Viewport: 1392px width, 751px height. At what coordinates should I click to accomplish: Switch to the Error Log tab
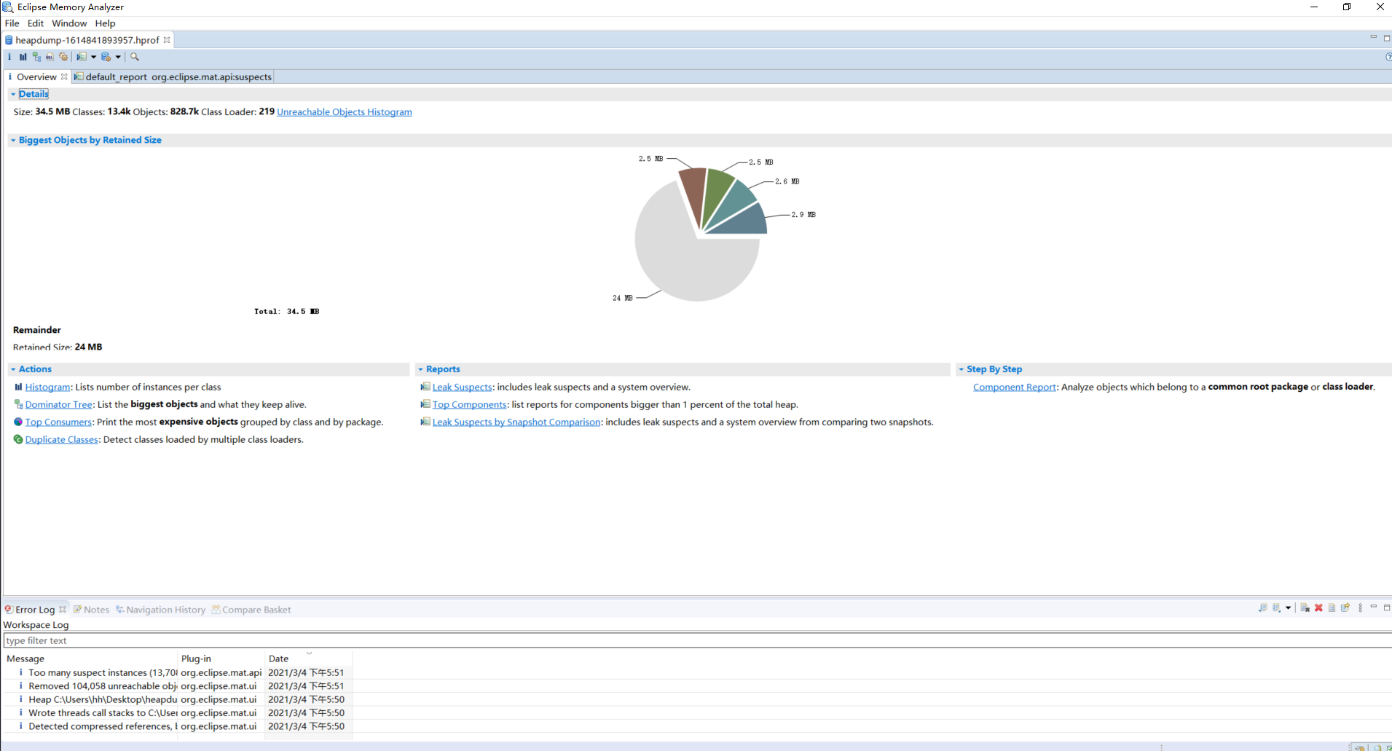[35, 610]
